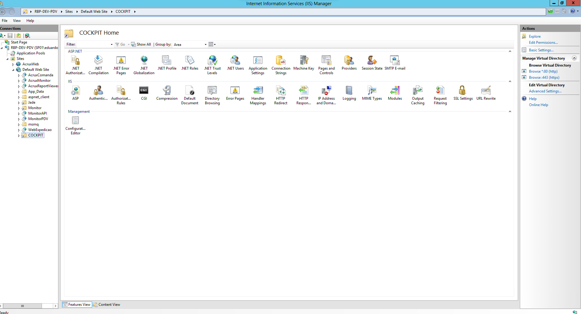Open Basic Settings link

pyautogui.click(x=541, y=50)
